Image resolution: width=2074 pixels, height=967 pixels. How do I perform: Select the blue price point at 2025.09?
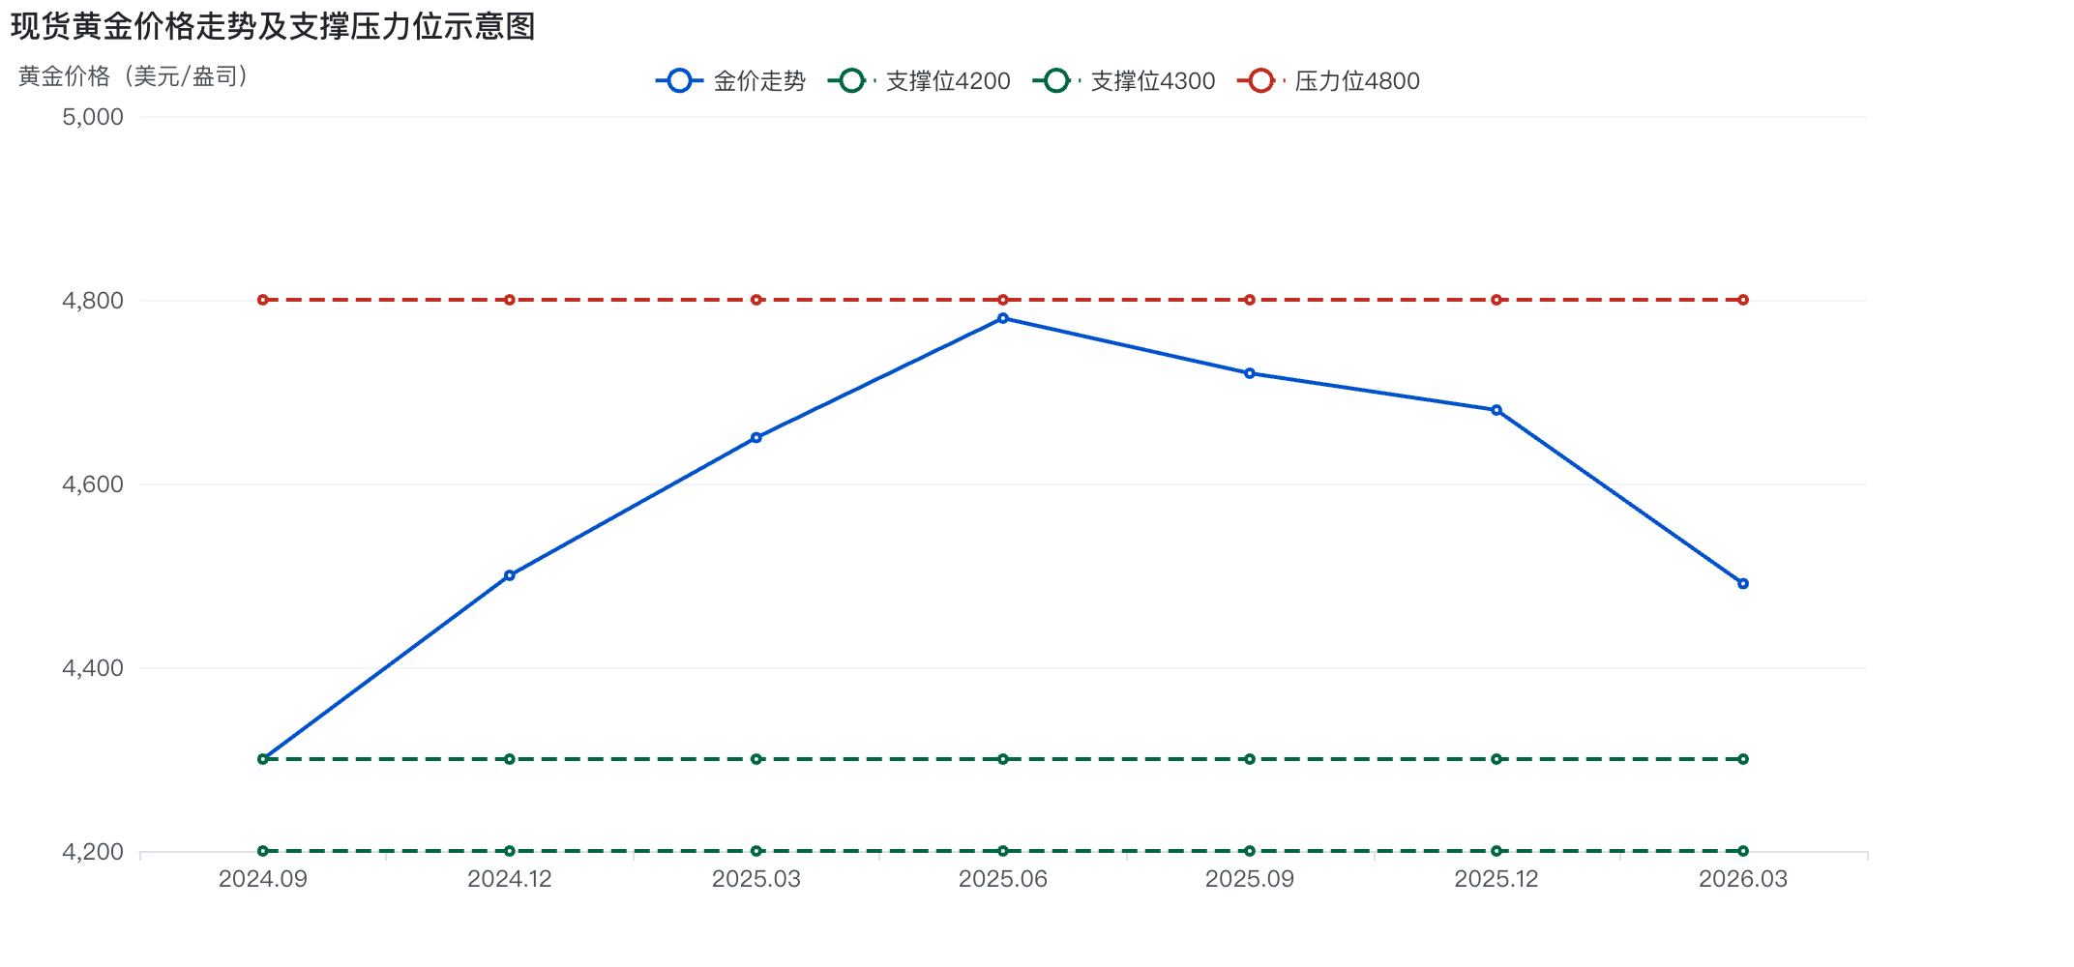1250,373
